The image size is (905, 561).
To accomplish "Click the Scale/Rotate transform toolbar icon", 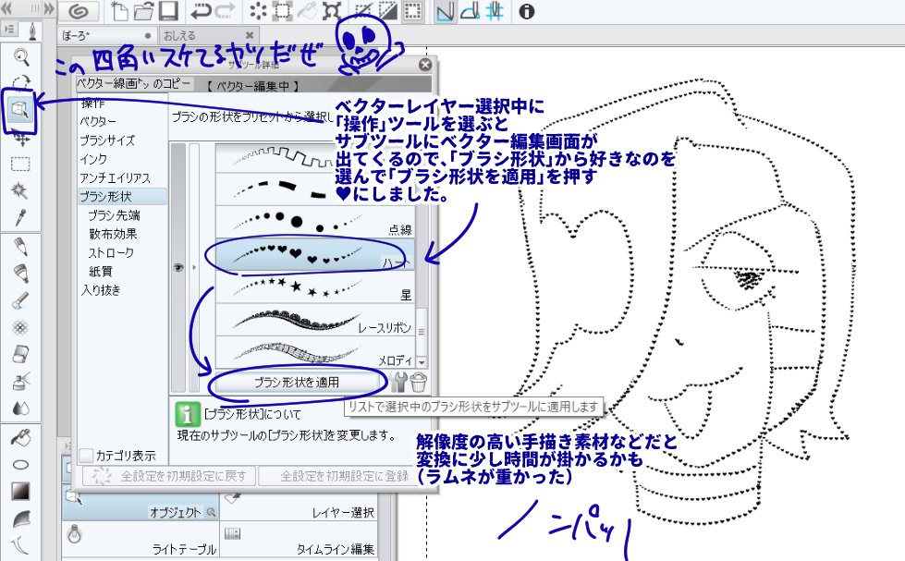I will pos(332,11).
